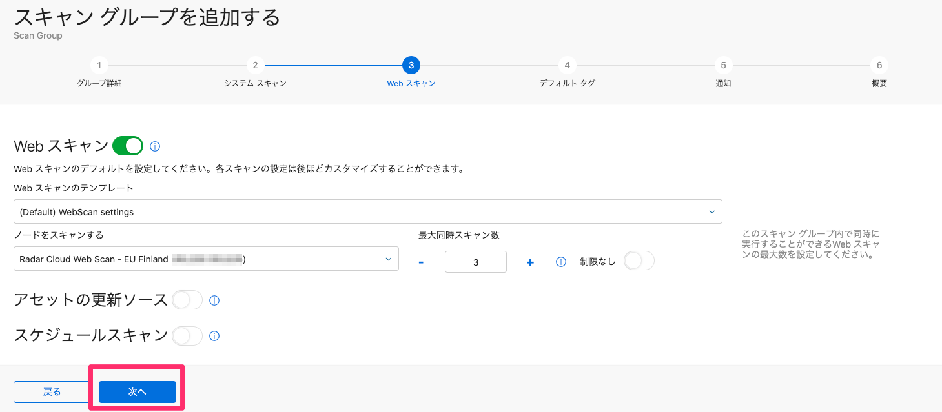Expand the scan node dropdown list
Screen dimensions: 942x412
click(x=206, y=259)
